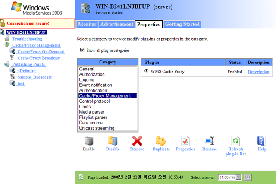Viewport: 276px width, 187px height.
Task: Select Playlist parser category
Action: click(x=107, y=117)
